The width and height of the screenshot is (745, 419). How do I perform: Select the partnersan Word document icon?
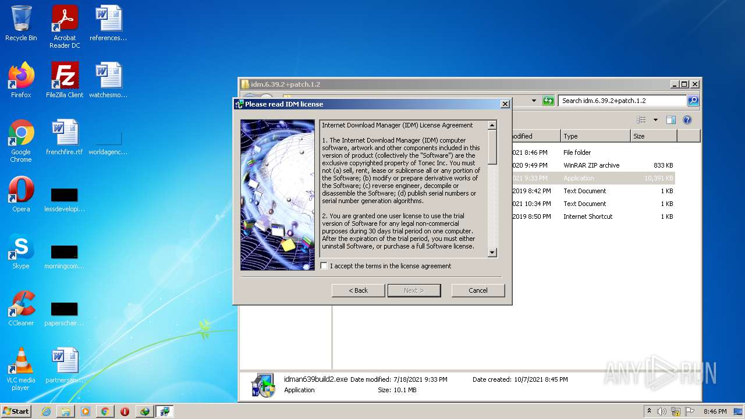tap(65, 365)
